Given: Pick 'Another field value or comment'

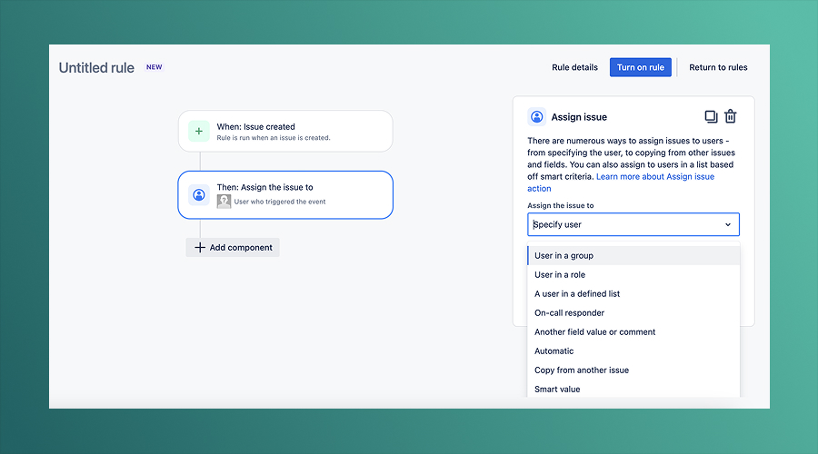Looking at the screenshot, I should point(633,332).
